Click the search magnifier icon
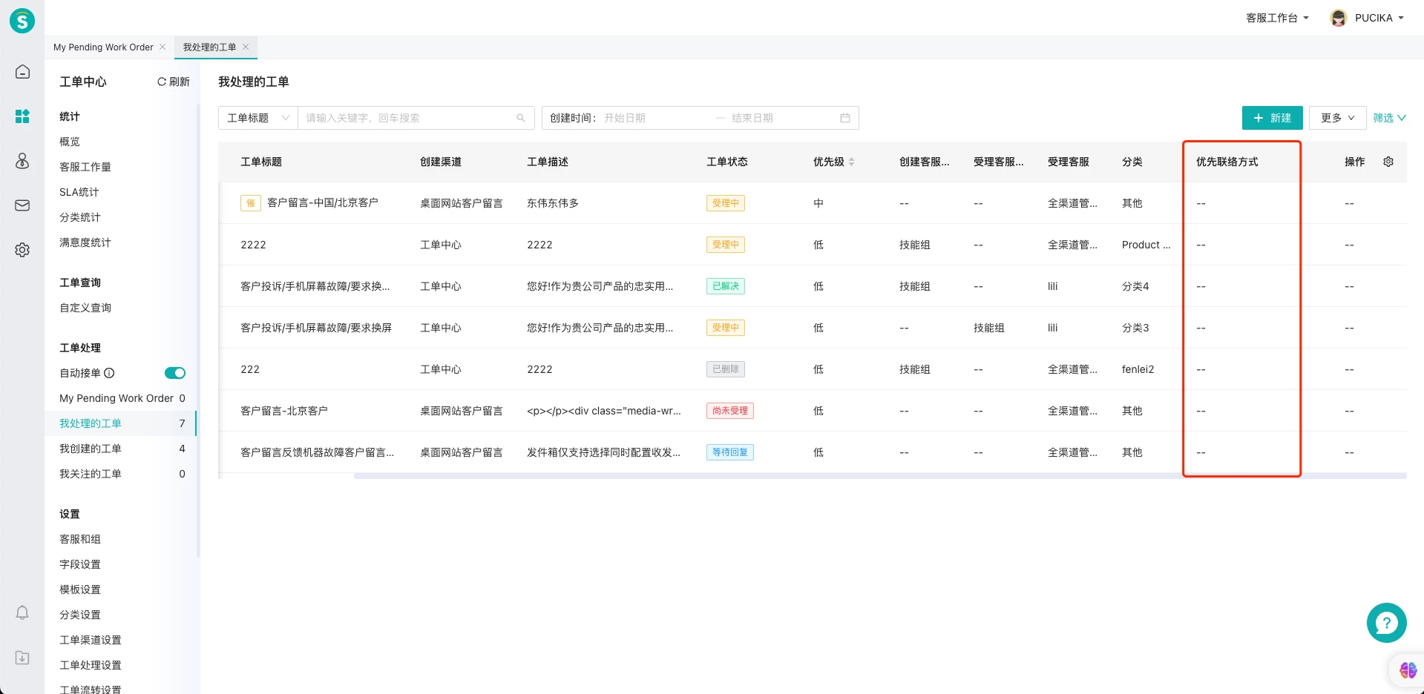 click(521, 118)
